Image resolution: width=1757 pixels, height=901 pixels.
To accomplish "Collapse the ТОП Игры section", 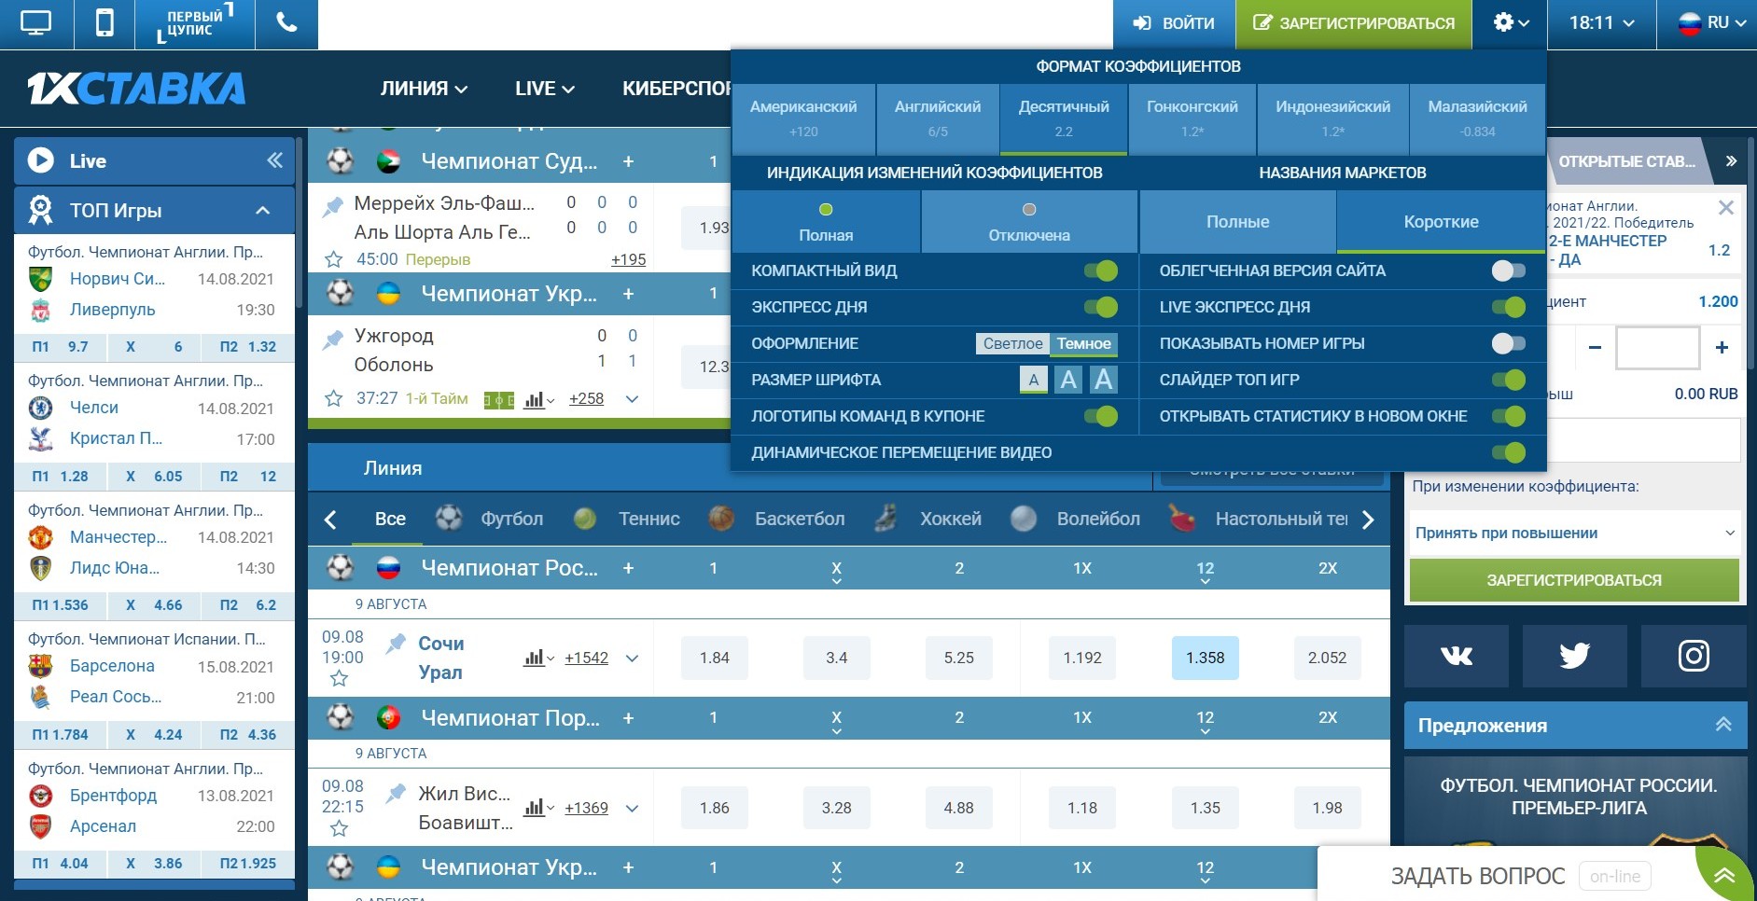I will pyautogui.click(x=263, y=210).
